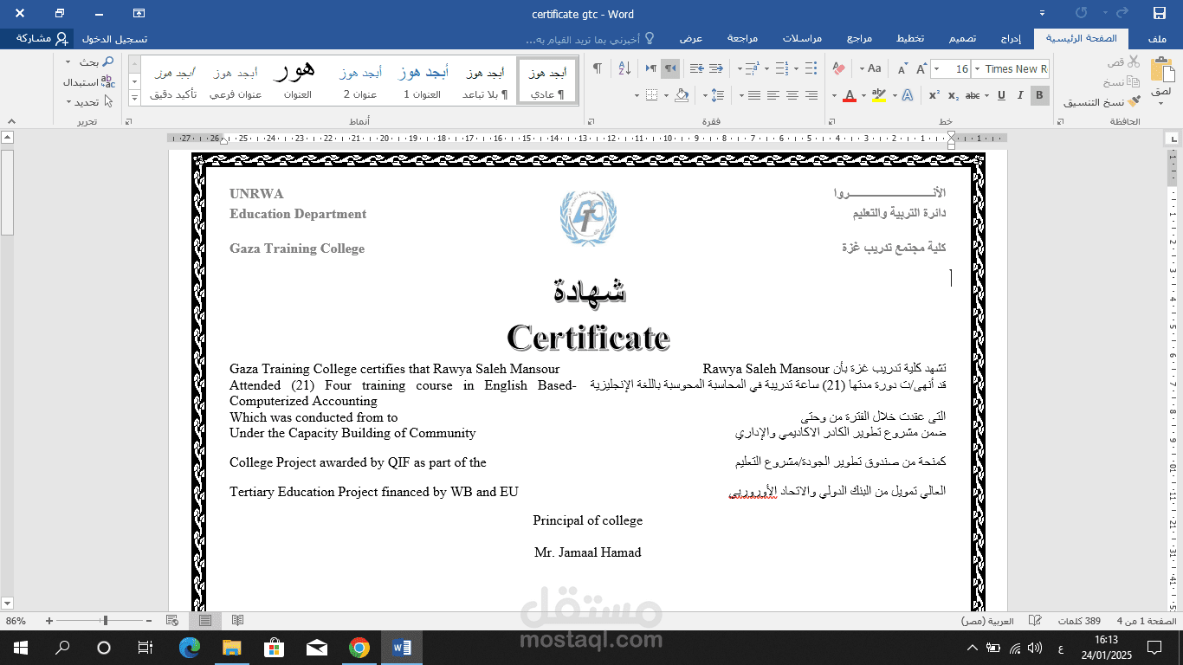
Task: Click the Clear All Formatting eraser icon
Action: coord(838,68)
